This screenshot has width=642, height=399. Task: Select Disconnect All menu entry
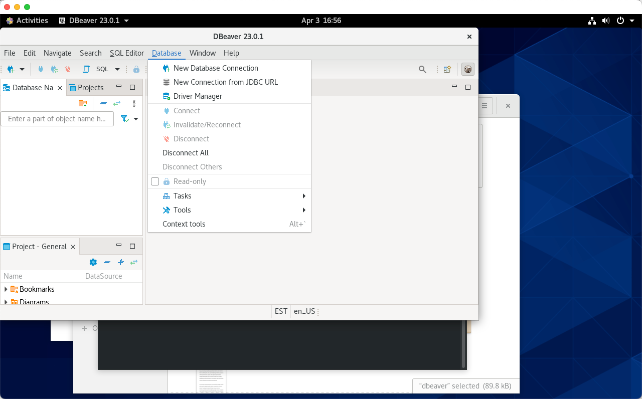230,153
